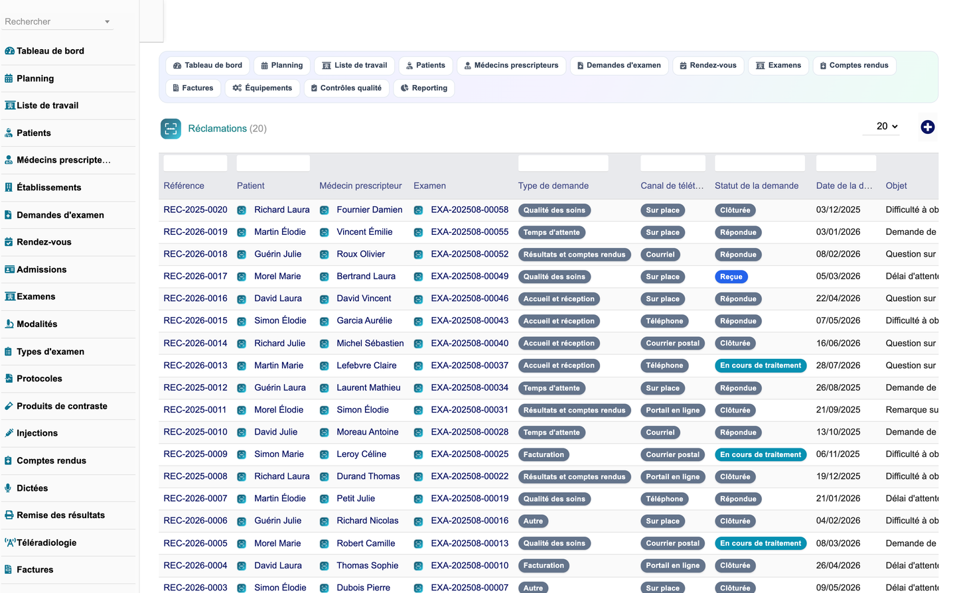Click exam icon beside EXA-202508-00010
Viewport: 959px width, 593px height.
click(x=418, y=566)
